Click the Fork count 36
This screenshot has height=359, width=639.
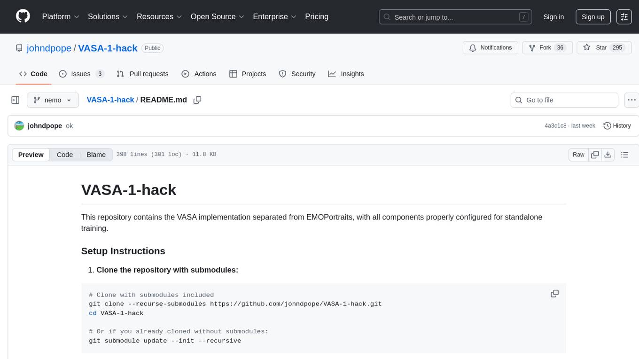(x=560, y=48)
